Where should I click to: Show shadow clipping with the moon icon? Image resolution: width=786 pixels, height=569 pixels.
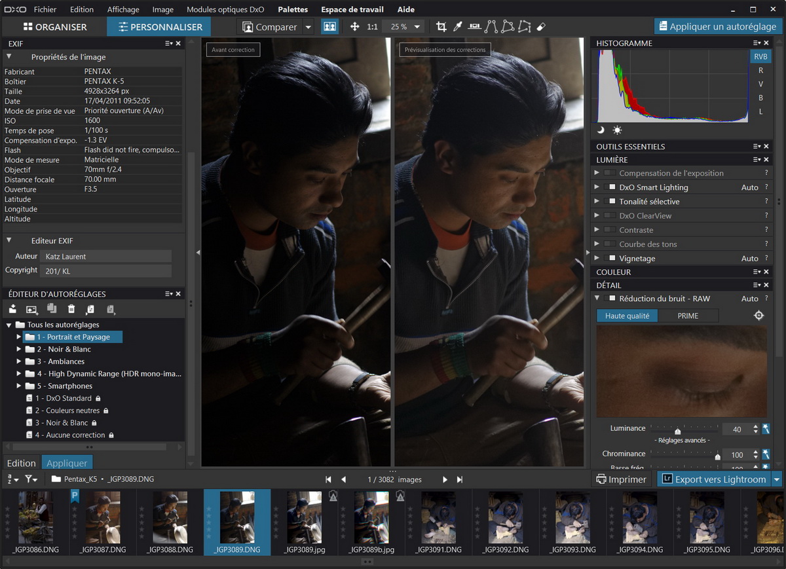[601, 130]
